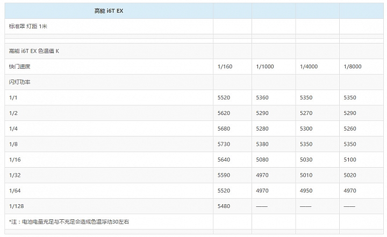Screen dimensions: 387x237
Task: Click the shutter speed '1/1000' cell
Action: coord(265,67)
